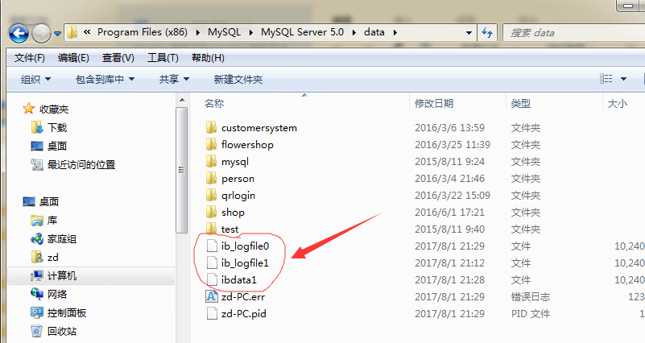Click the Forward navigation arrow button
Image resolution: width=645 pixels, height=343 pixels.
41,33
